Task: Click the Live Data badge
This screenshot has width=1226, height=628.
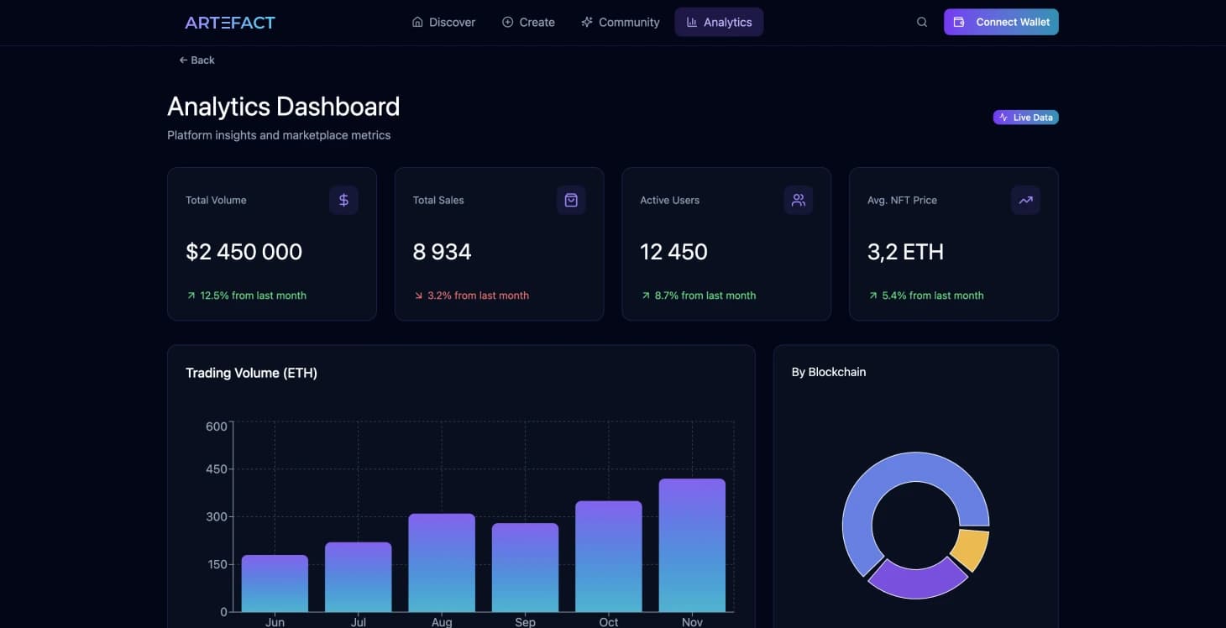Action: (1025, 118)
